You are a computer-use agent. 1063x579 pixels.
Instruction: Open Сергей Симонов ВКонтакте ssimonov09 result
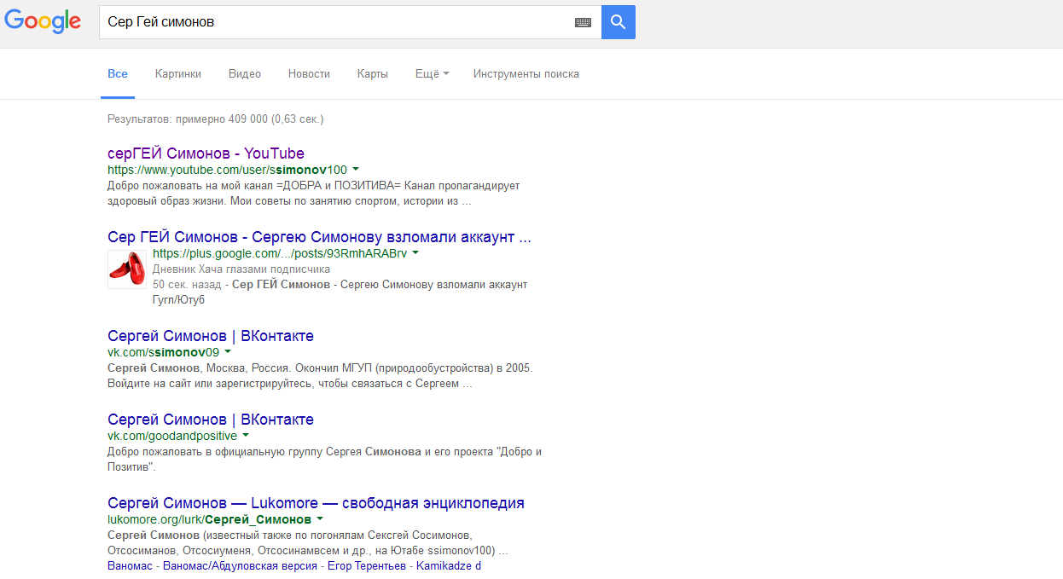click(x=211, y=336)
